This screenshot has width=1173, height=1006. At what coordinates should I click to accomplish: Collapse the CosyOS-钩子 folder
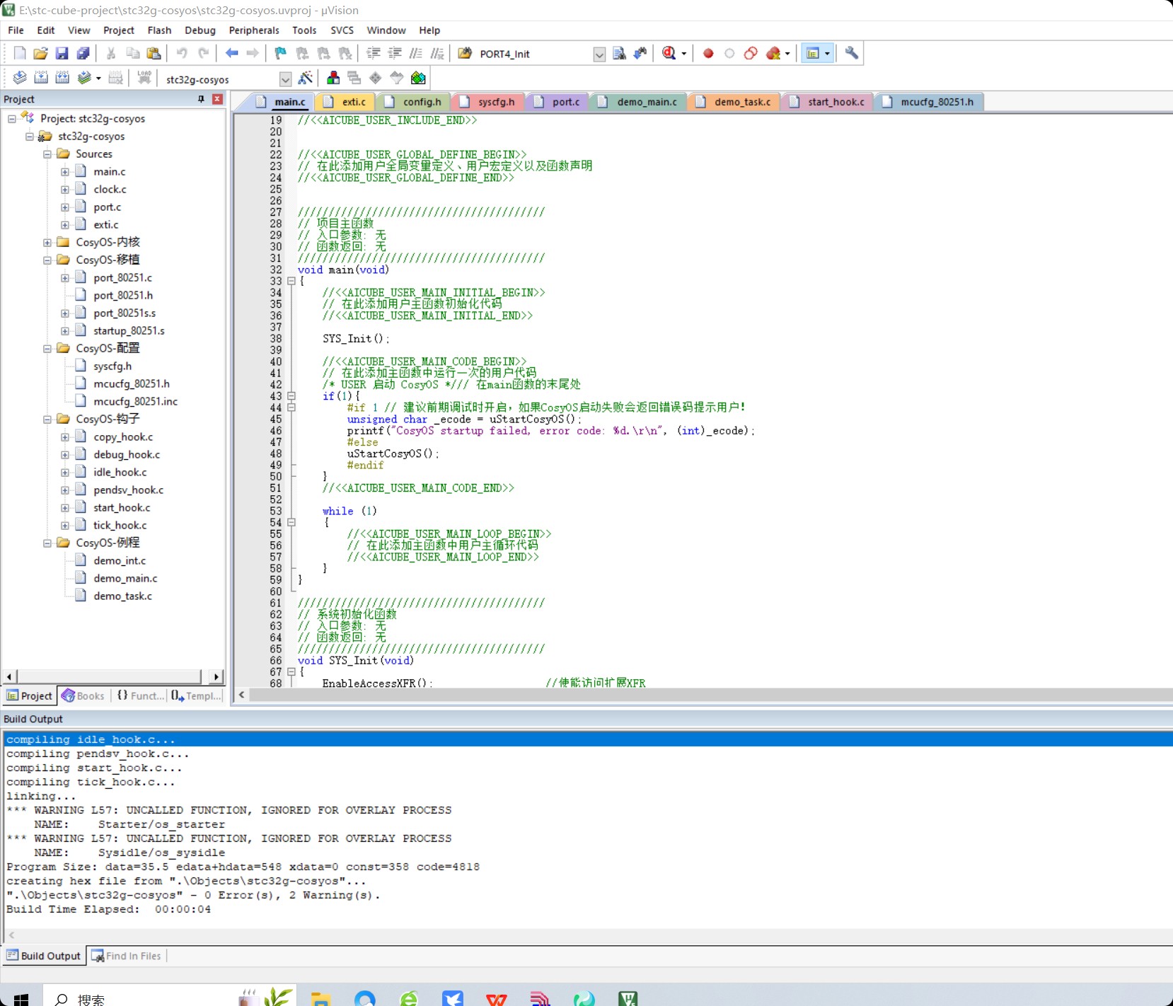click(47, 420)
